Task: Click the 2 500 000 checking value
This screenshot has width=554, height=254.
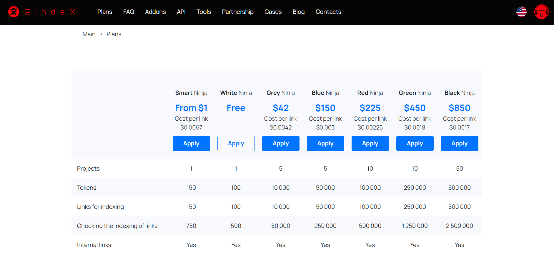Action: (460, 226)
